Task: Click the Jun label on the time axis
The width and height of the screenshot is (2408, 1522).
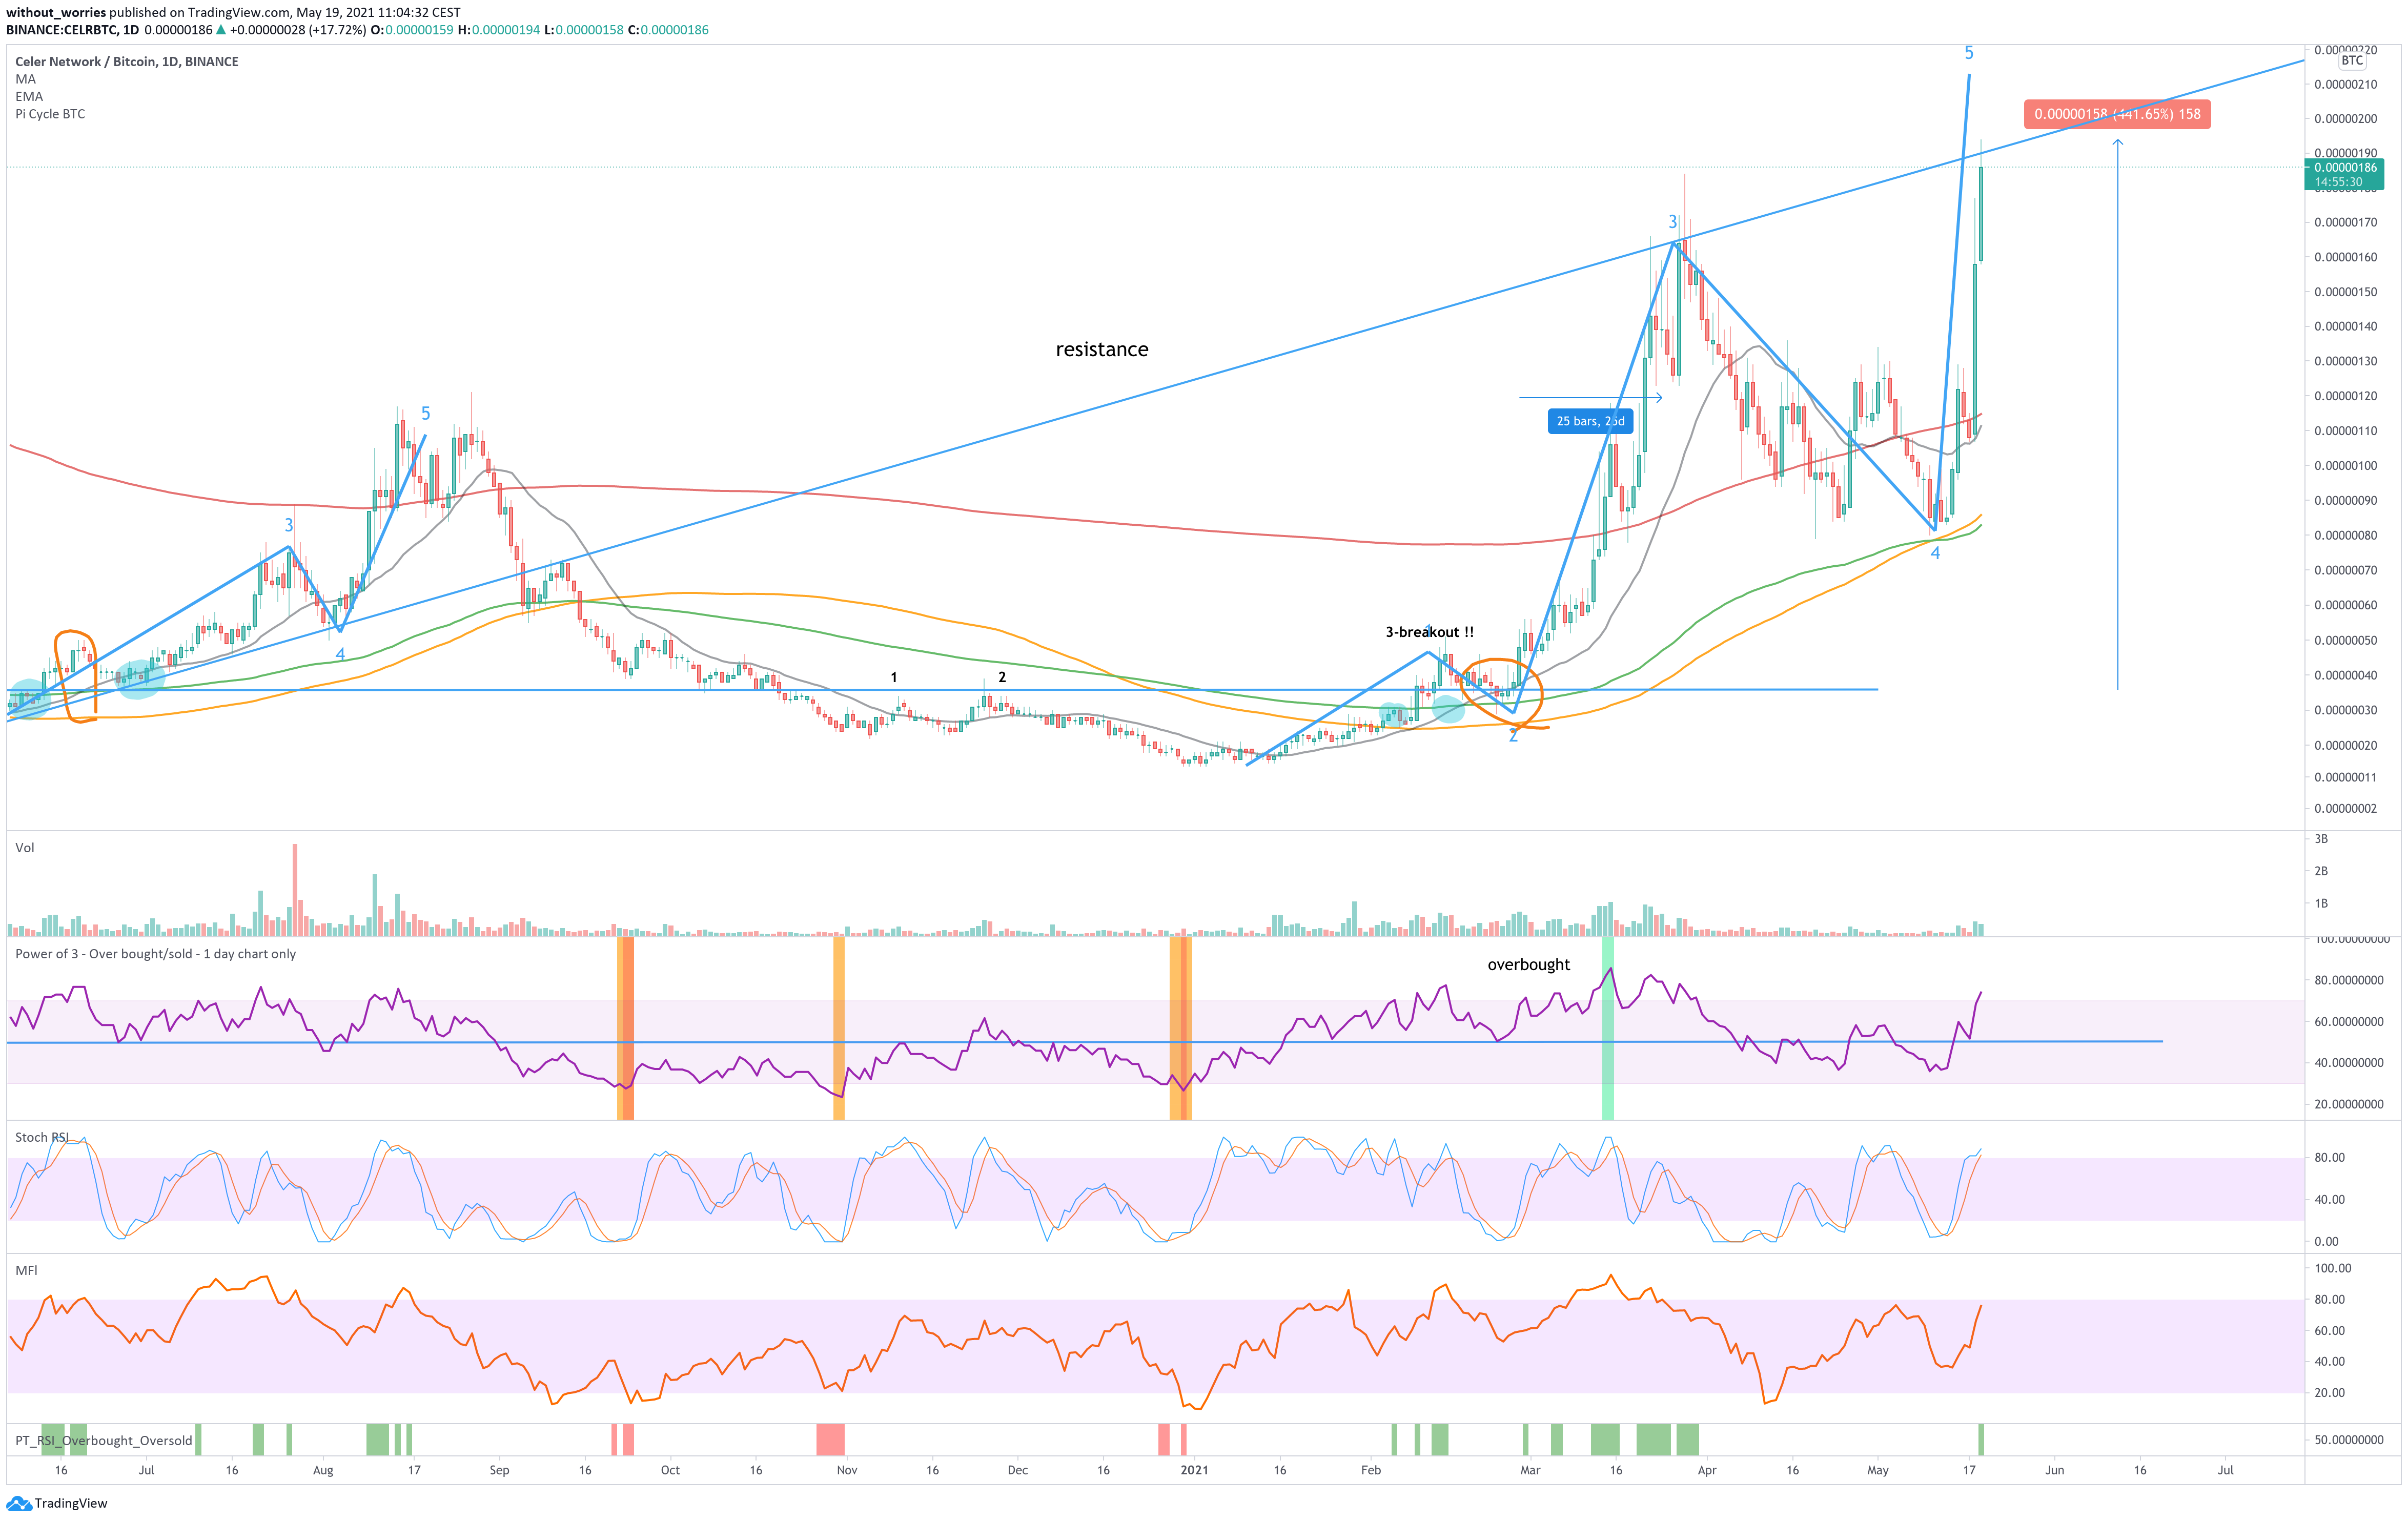Action: pos(2054,1470)
